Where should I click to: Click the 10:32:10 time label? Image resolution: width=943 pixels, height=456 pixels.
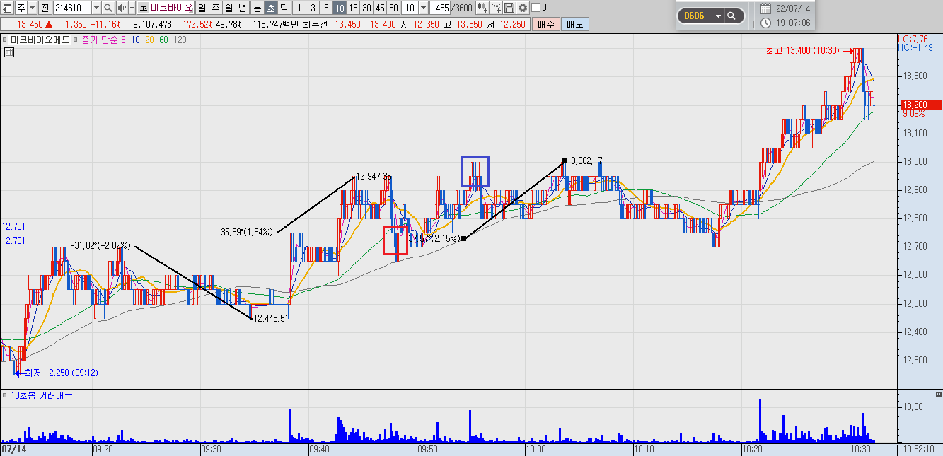(x=920, y=449)
